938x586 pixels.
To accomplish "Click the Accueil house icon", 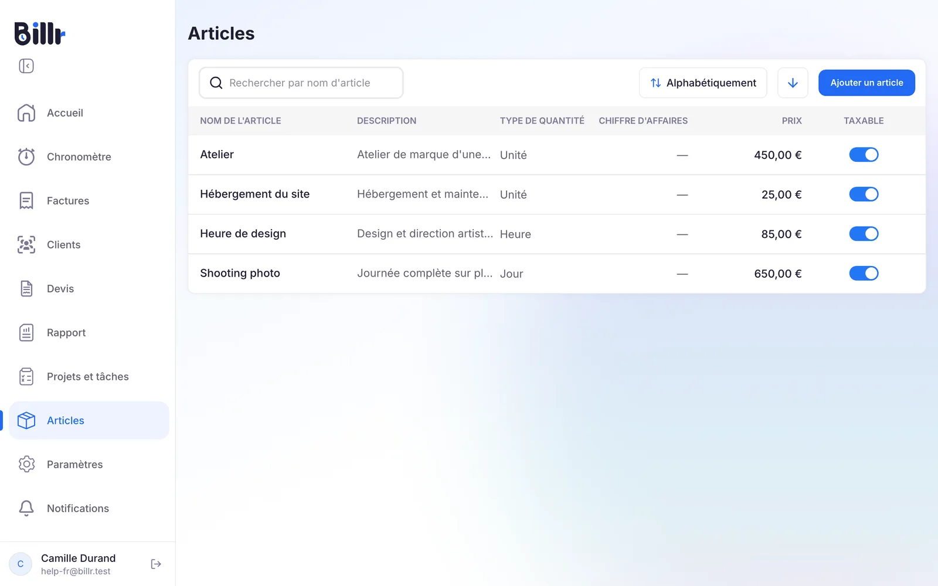I will [26, 113].
